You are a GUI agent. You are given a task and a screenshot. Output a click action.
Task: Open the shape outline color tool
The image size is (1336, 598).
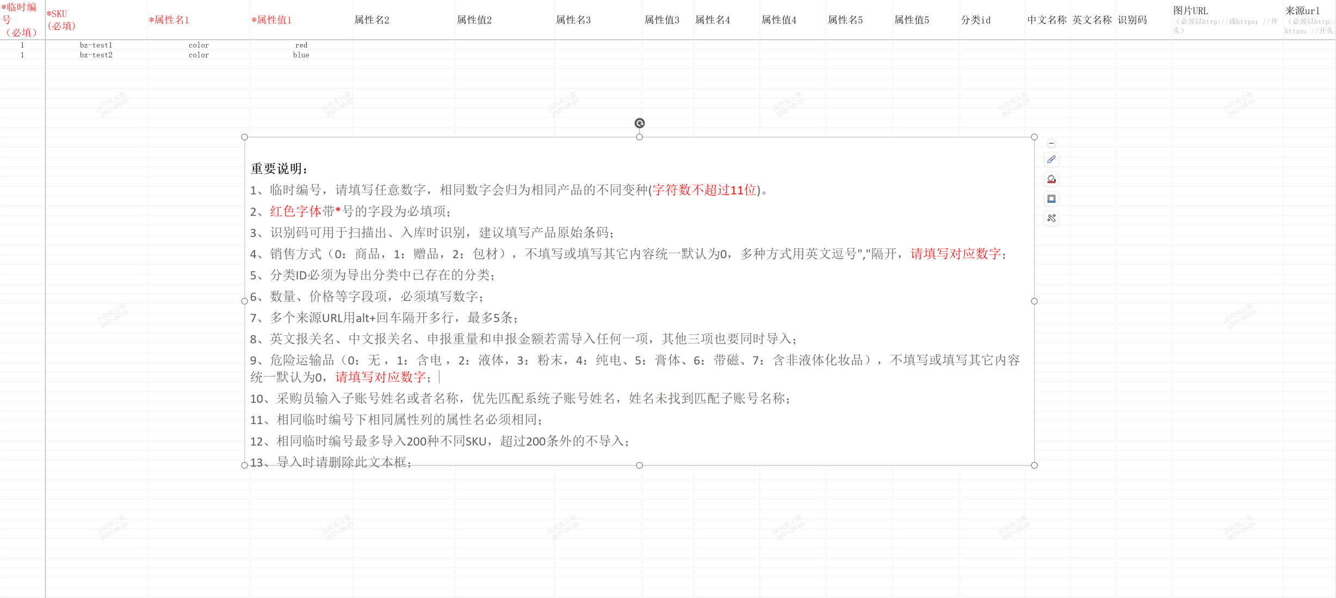pos(1051,198)
